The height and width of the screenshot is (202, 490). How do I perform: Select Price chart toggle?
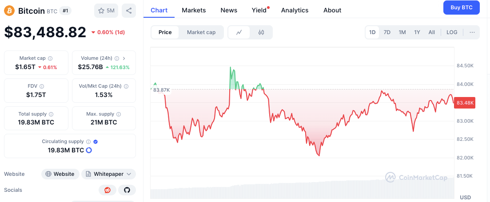tap(165, 32)
